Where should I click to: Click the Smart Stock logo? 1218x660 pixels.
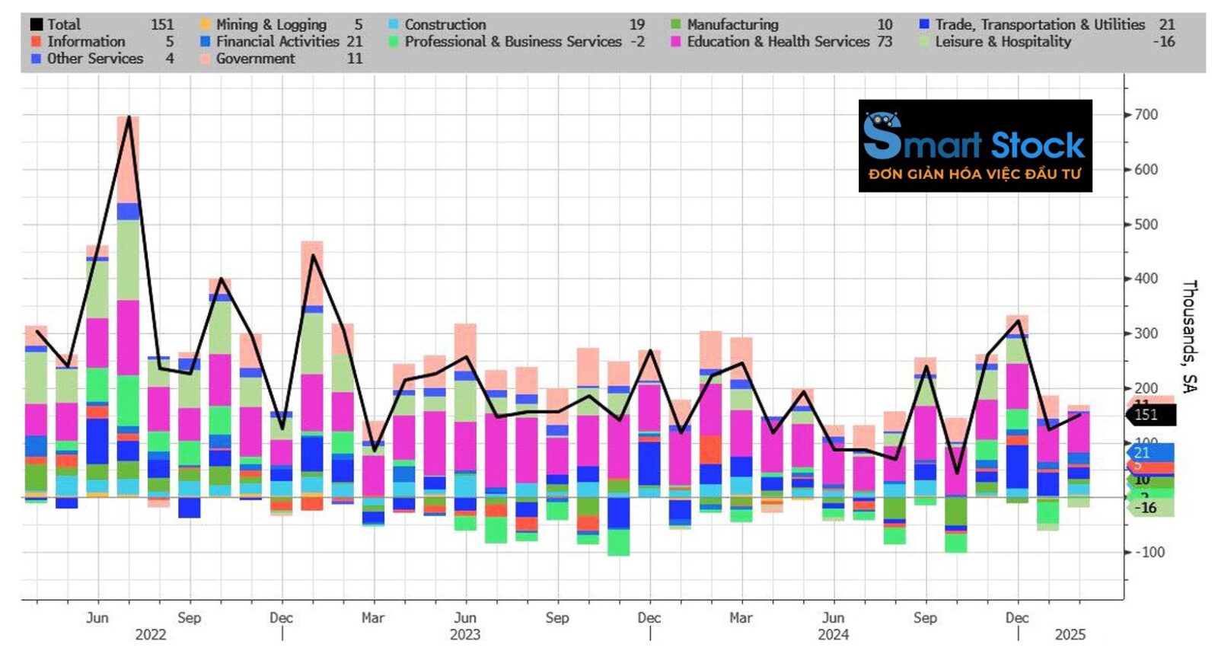click(x=974, y=145)
